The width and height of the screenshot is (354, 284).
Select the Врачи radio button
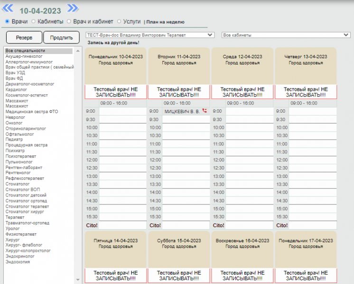(x=7, y=21)
